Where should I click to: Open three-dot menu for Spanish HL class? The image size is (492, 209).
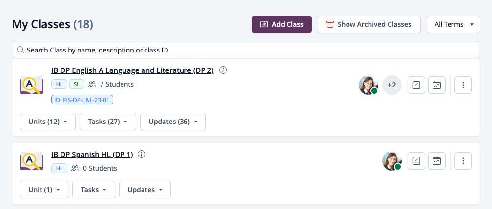463,161
